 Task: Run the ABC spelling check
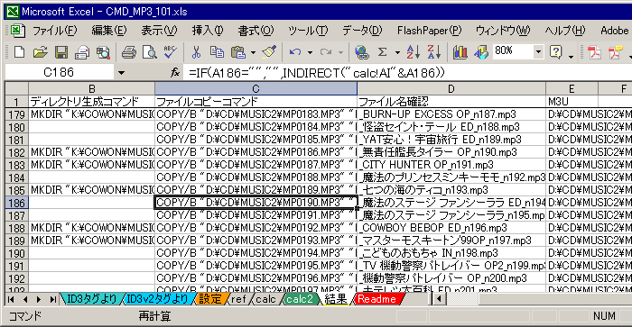tap(171, 52)
